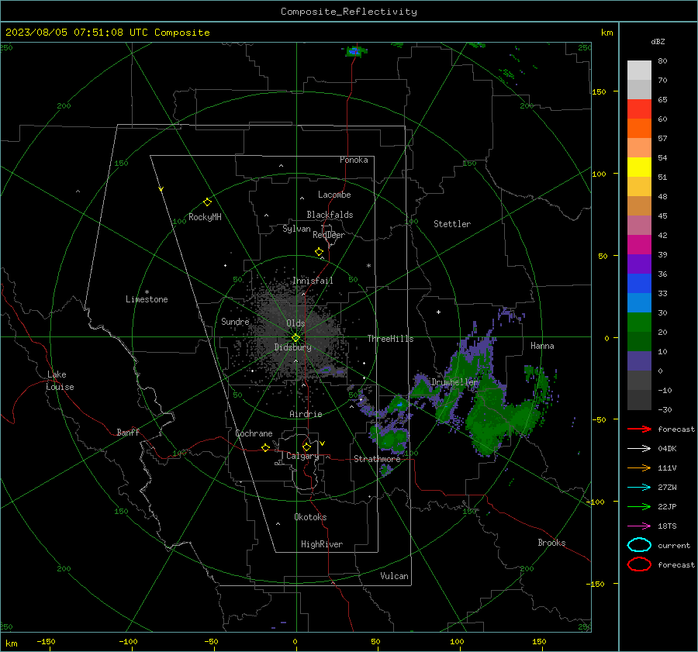Select the yellow diamond marker above Calgary
698x652 pixels.
coord(306,447)
